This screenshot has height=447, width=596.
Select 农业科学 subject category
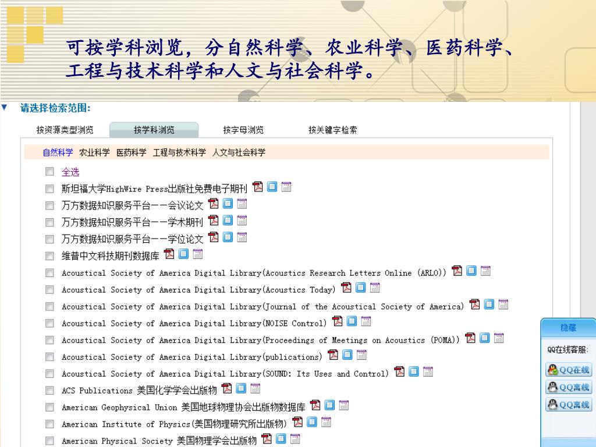pos(94,152)
